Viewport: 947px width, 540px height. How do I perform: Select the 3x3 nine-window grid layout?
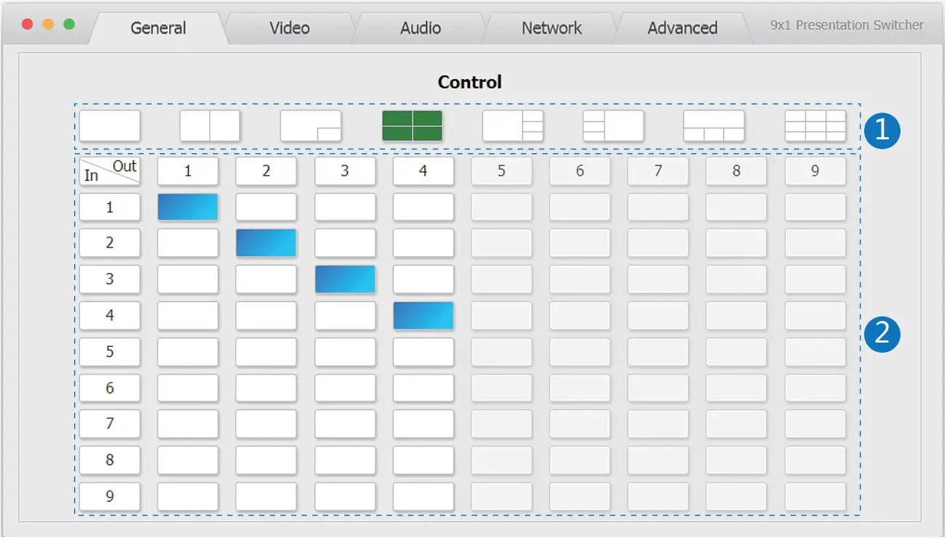click(x=815, y=126)
